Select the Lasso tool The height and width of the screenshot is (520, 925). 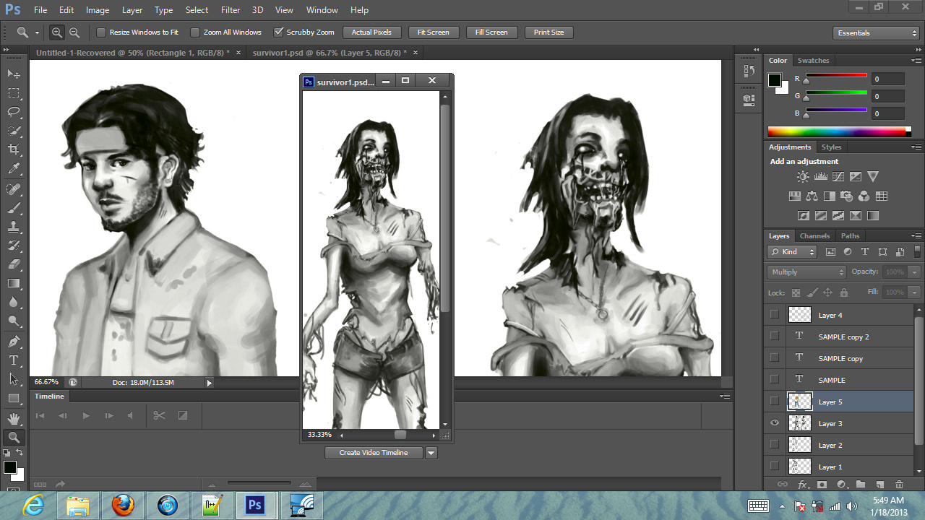point(14,112)
